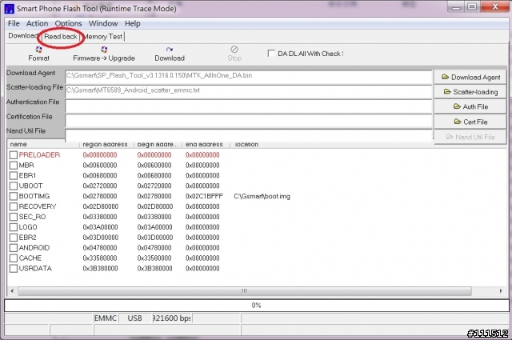Click the Authentication File field
The image size is (512, 340).
249,106
